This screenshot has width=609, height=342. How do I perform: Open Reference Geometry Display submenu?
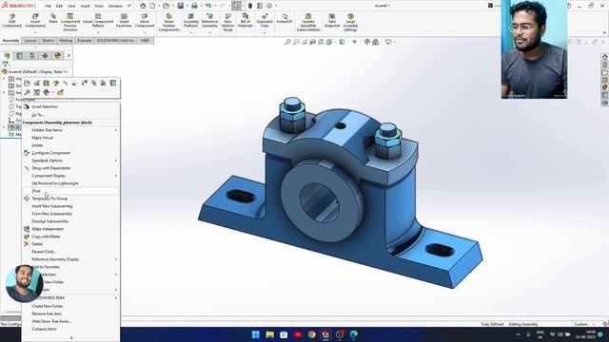click(70, 259)
